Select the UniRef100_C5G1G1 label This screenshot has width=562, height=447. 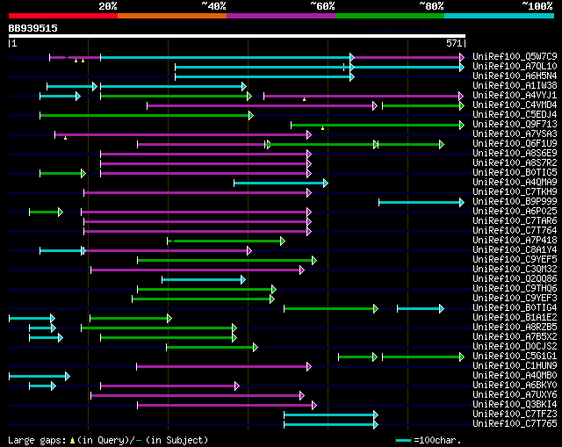click(515, 357)
